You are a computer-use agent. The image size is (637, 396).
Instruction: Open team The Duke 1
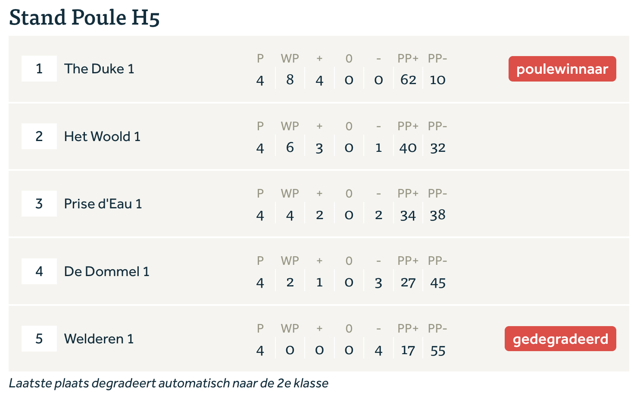tap(99, 69)
